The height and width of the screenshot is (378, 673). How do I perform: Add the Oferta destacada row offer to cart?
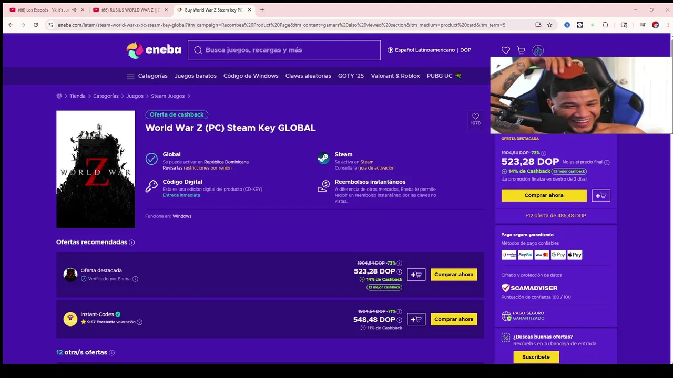[x=416, y=275]
